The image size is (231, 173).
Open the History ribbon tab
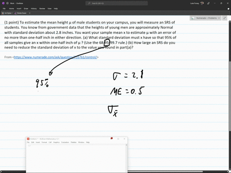[34, 9]
